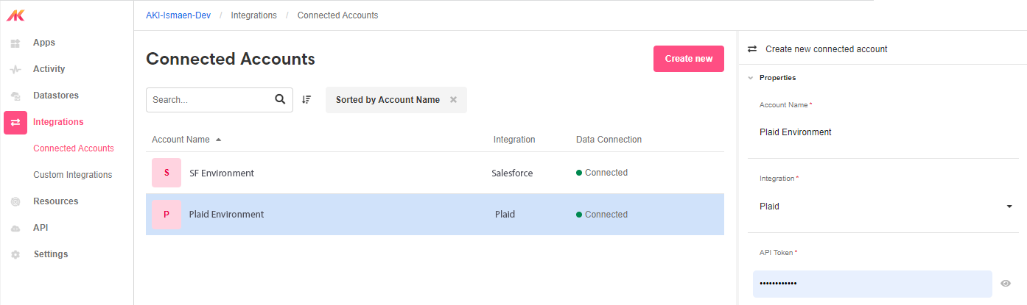The width and height of the screenshot is (1027, 305).
Task: Go to Activity in the sidebar
Action: pyautogui.click(x=49, y=69)
